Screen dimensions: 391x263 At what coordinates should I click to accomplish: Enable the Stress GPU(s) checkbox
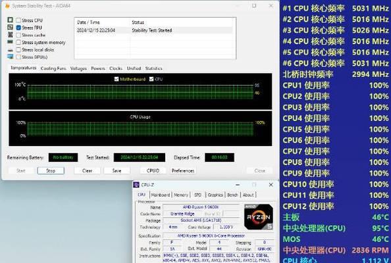[18, 57]
